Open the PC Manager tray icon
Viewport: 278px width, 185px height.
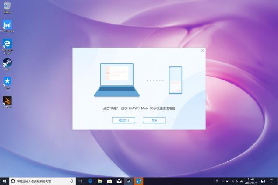263,181
